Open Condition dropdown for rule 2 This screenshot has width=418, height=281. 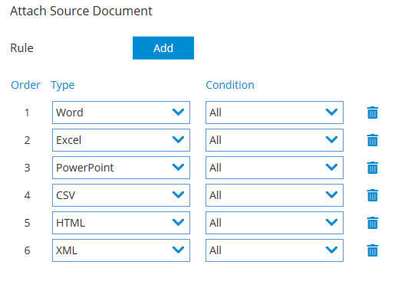tap(275, 140)
